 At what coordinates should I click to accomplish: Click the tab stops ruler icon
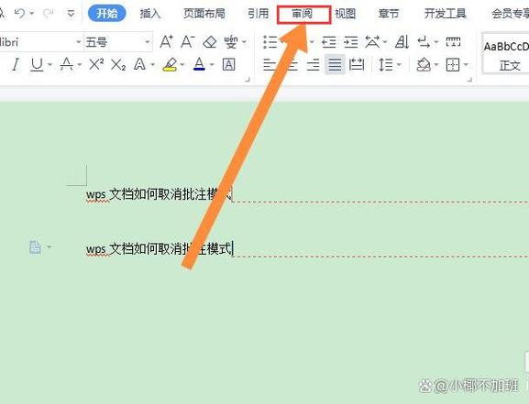[x=453, y=42]
